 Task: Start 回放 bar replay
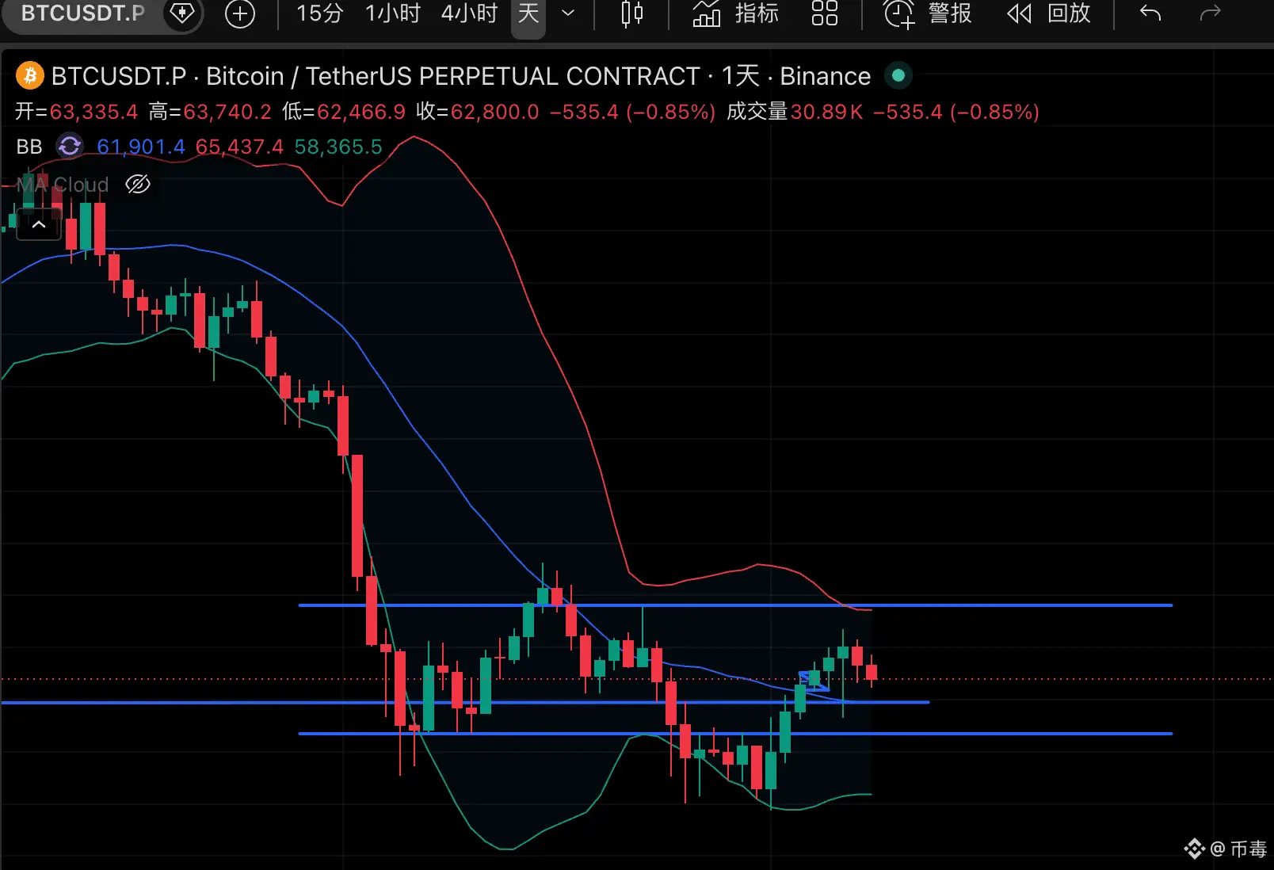pyautogui.click(x=1049, y=13)
